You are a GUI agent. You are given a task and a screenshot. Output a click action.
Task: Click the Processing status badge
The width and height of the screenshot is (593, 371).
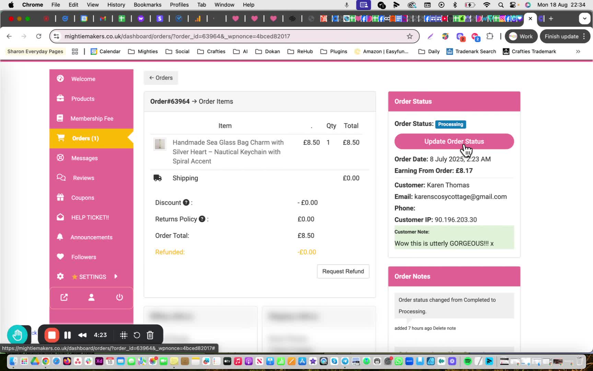click(x=451, y=124)
